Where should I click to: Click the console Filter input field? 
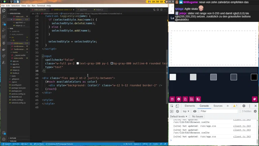219,111
